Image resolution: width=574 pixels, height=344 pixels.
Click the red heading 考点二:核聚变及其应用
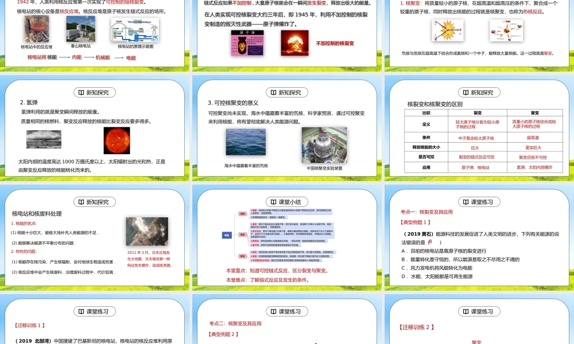(235, 323)
